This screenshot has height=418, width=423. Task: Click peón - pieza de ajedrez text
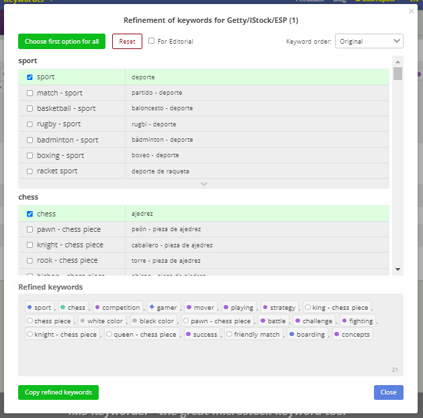pyautogui.click(x=167, y=229)
